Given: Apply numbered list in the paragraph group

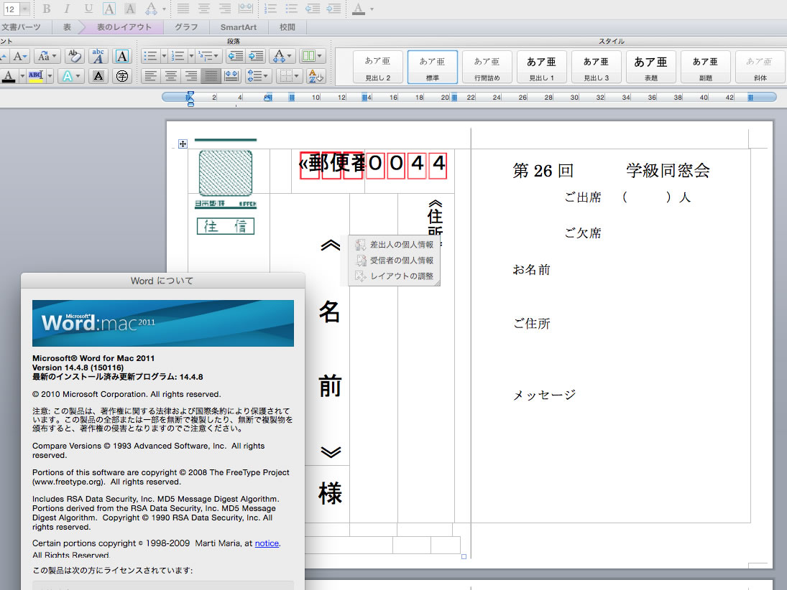Looking at the screenshot, I should click(x=178, y=56).
